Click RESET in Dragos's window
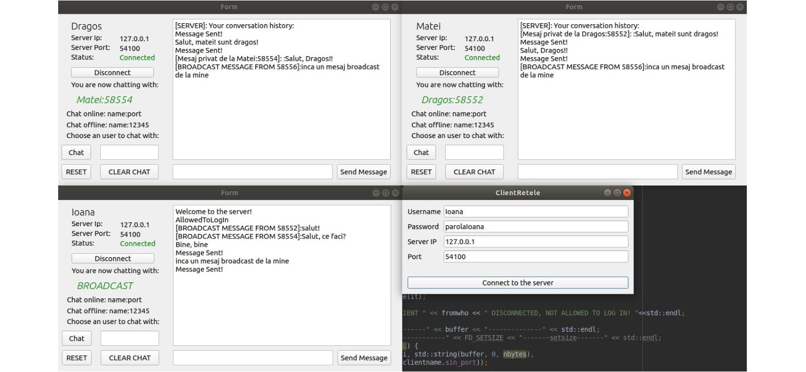The height and width of the screenshot is (372, 806). tap(76, 172)
